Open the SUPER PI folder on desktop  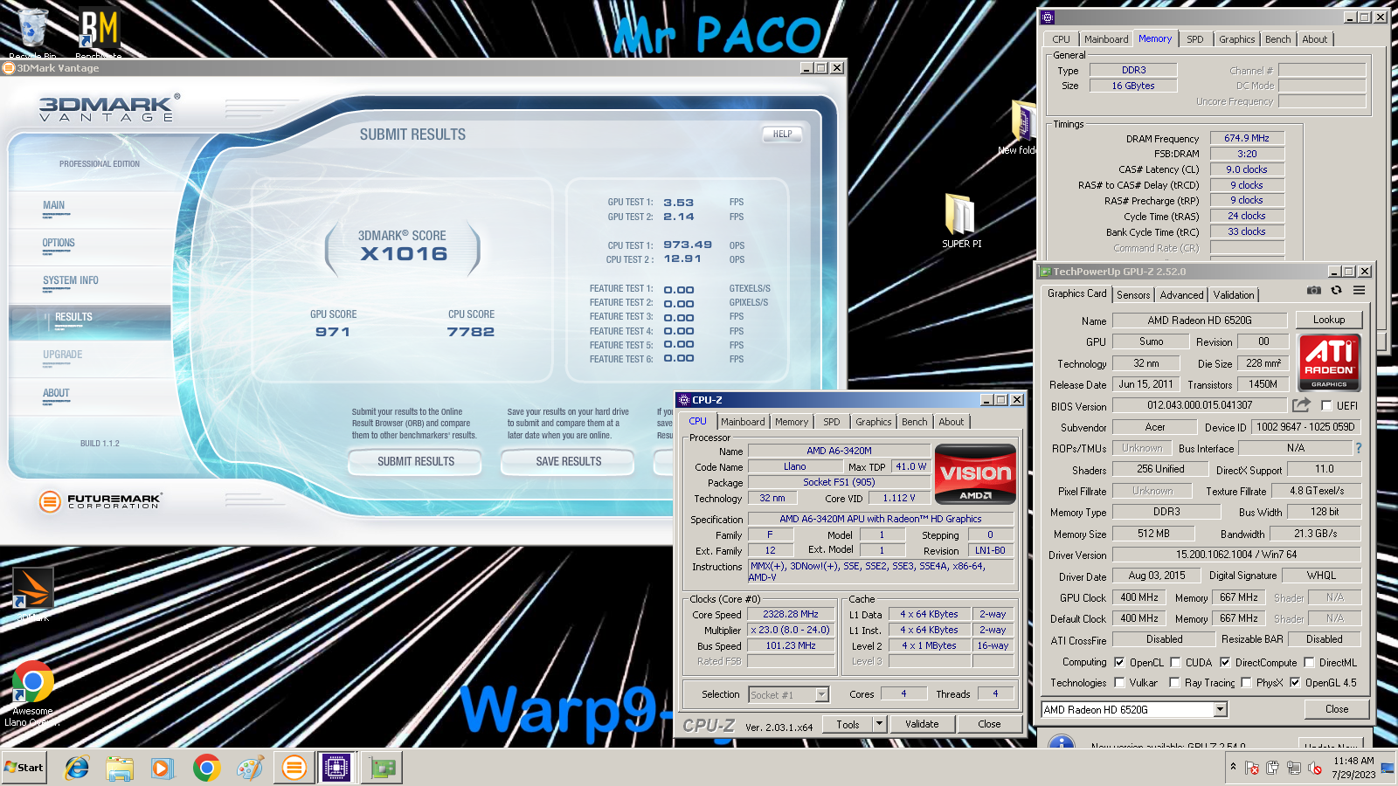click(961, 221)
